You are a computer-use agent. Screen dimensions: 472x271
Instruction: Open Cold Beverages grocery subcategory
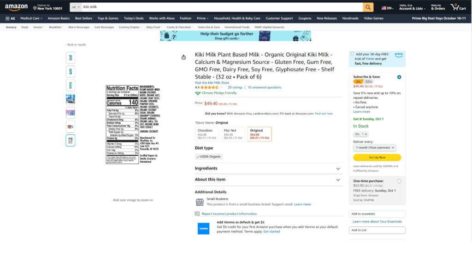tap(104, 27)
